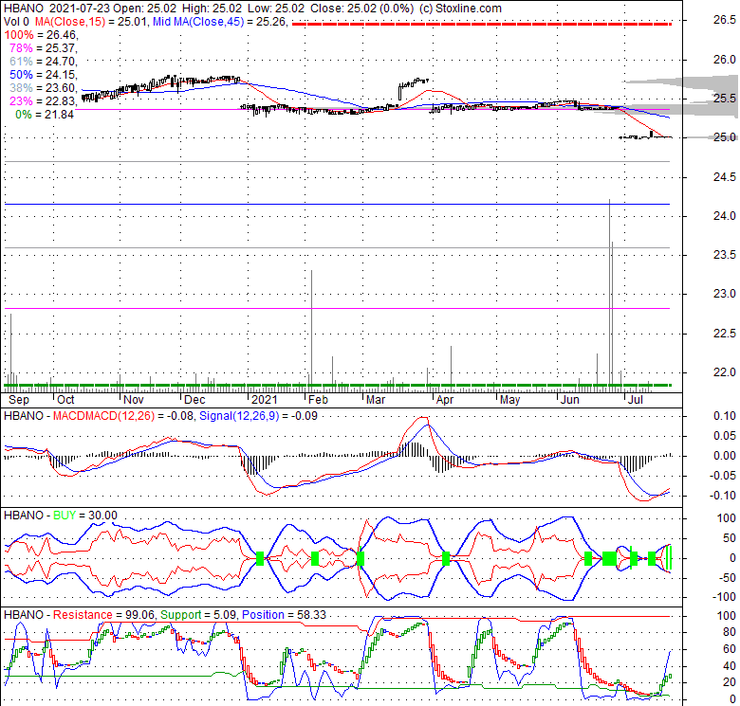Click the (c) Stoxline.com credit text
740x706 pixels.
point(460,9)
